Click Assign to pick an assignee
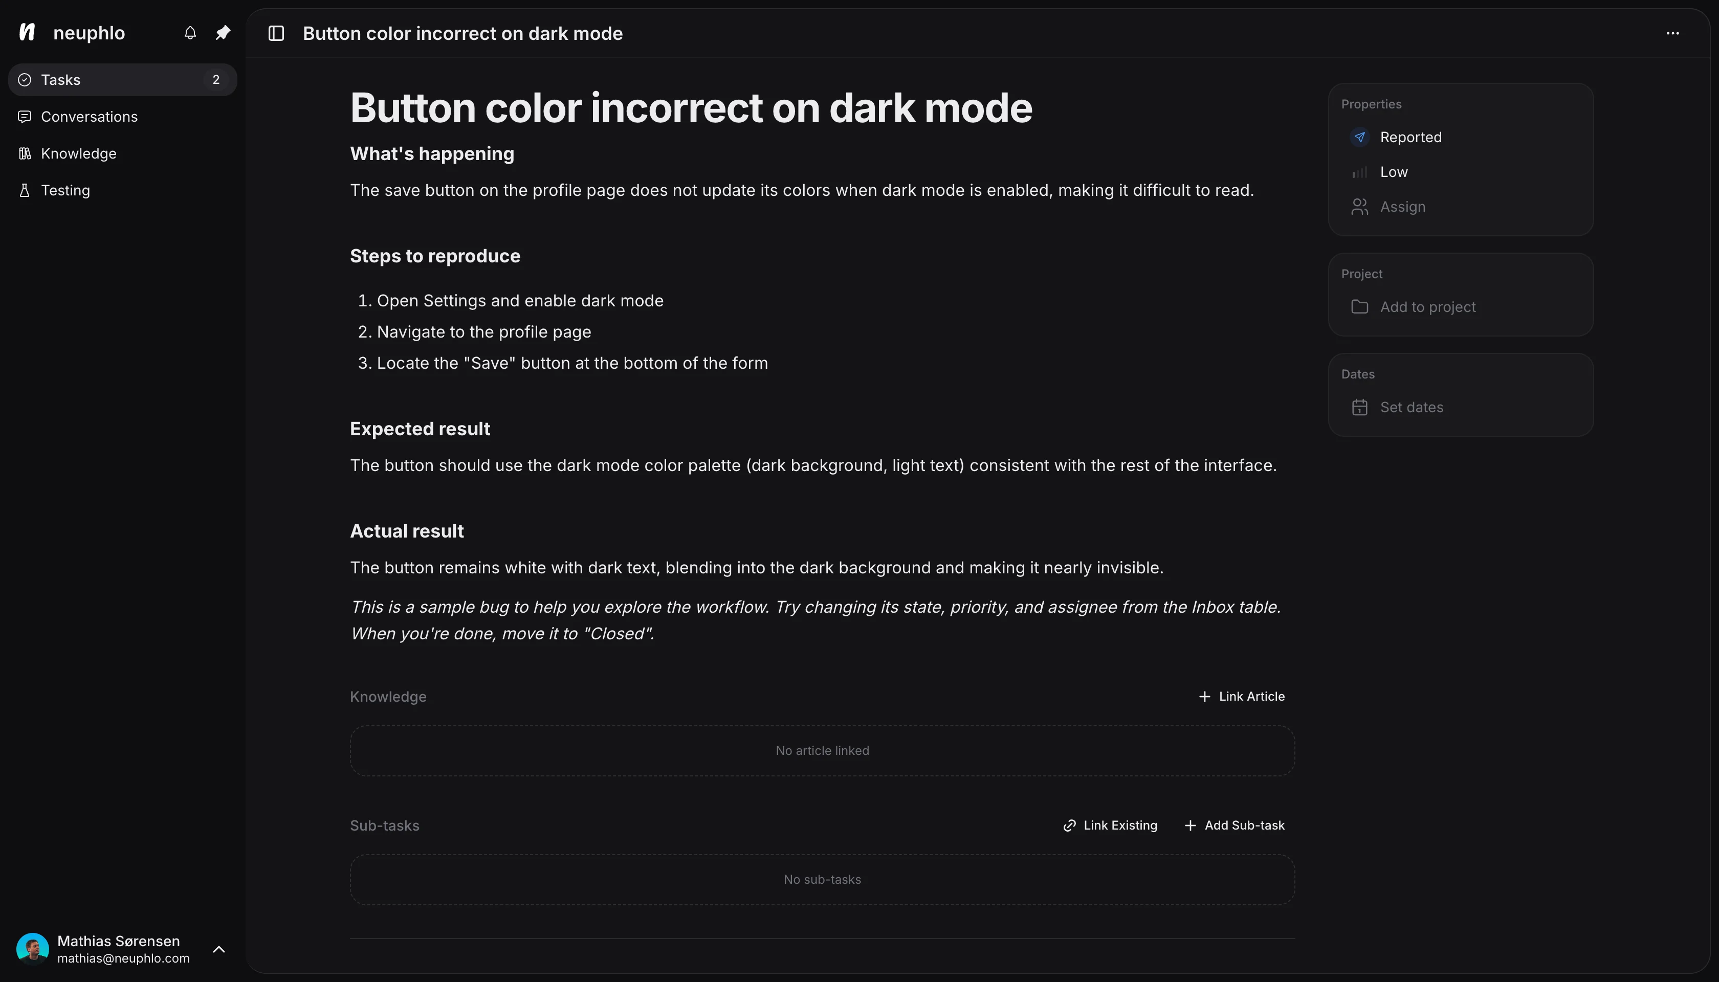1719x982 pixels. 1402,207
